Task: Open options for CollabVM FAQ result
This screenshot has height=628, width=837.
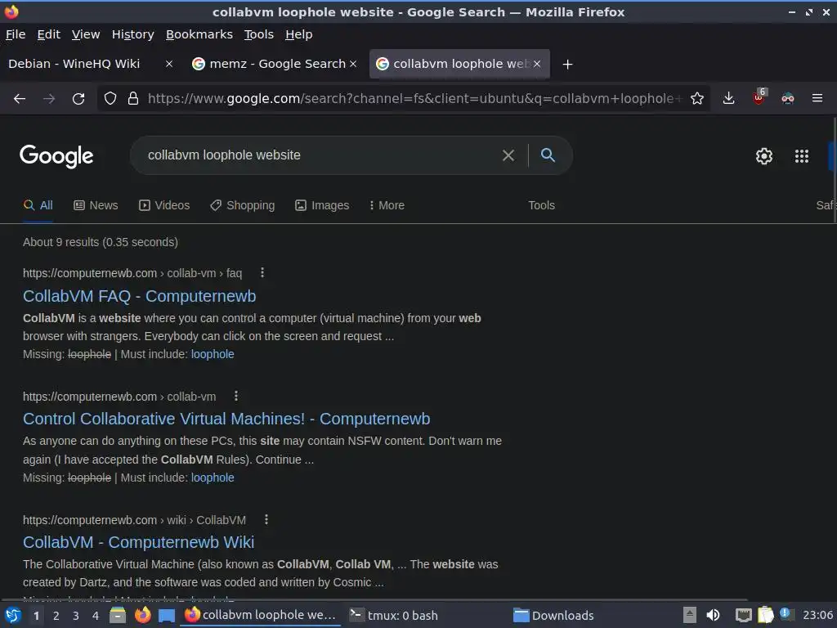Action: [262, 273]
